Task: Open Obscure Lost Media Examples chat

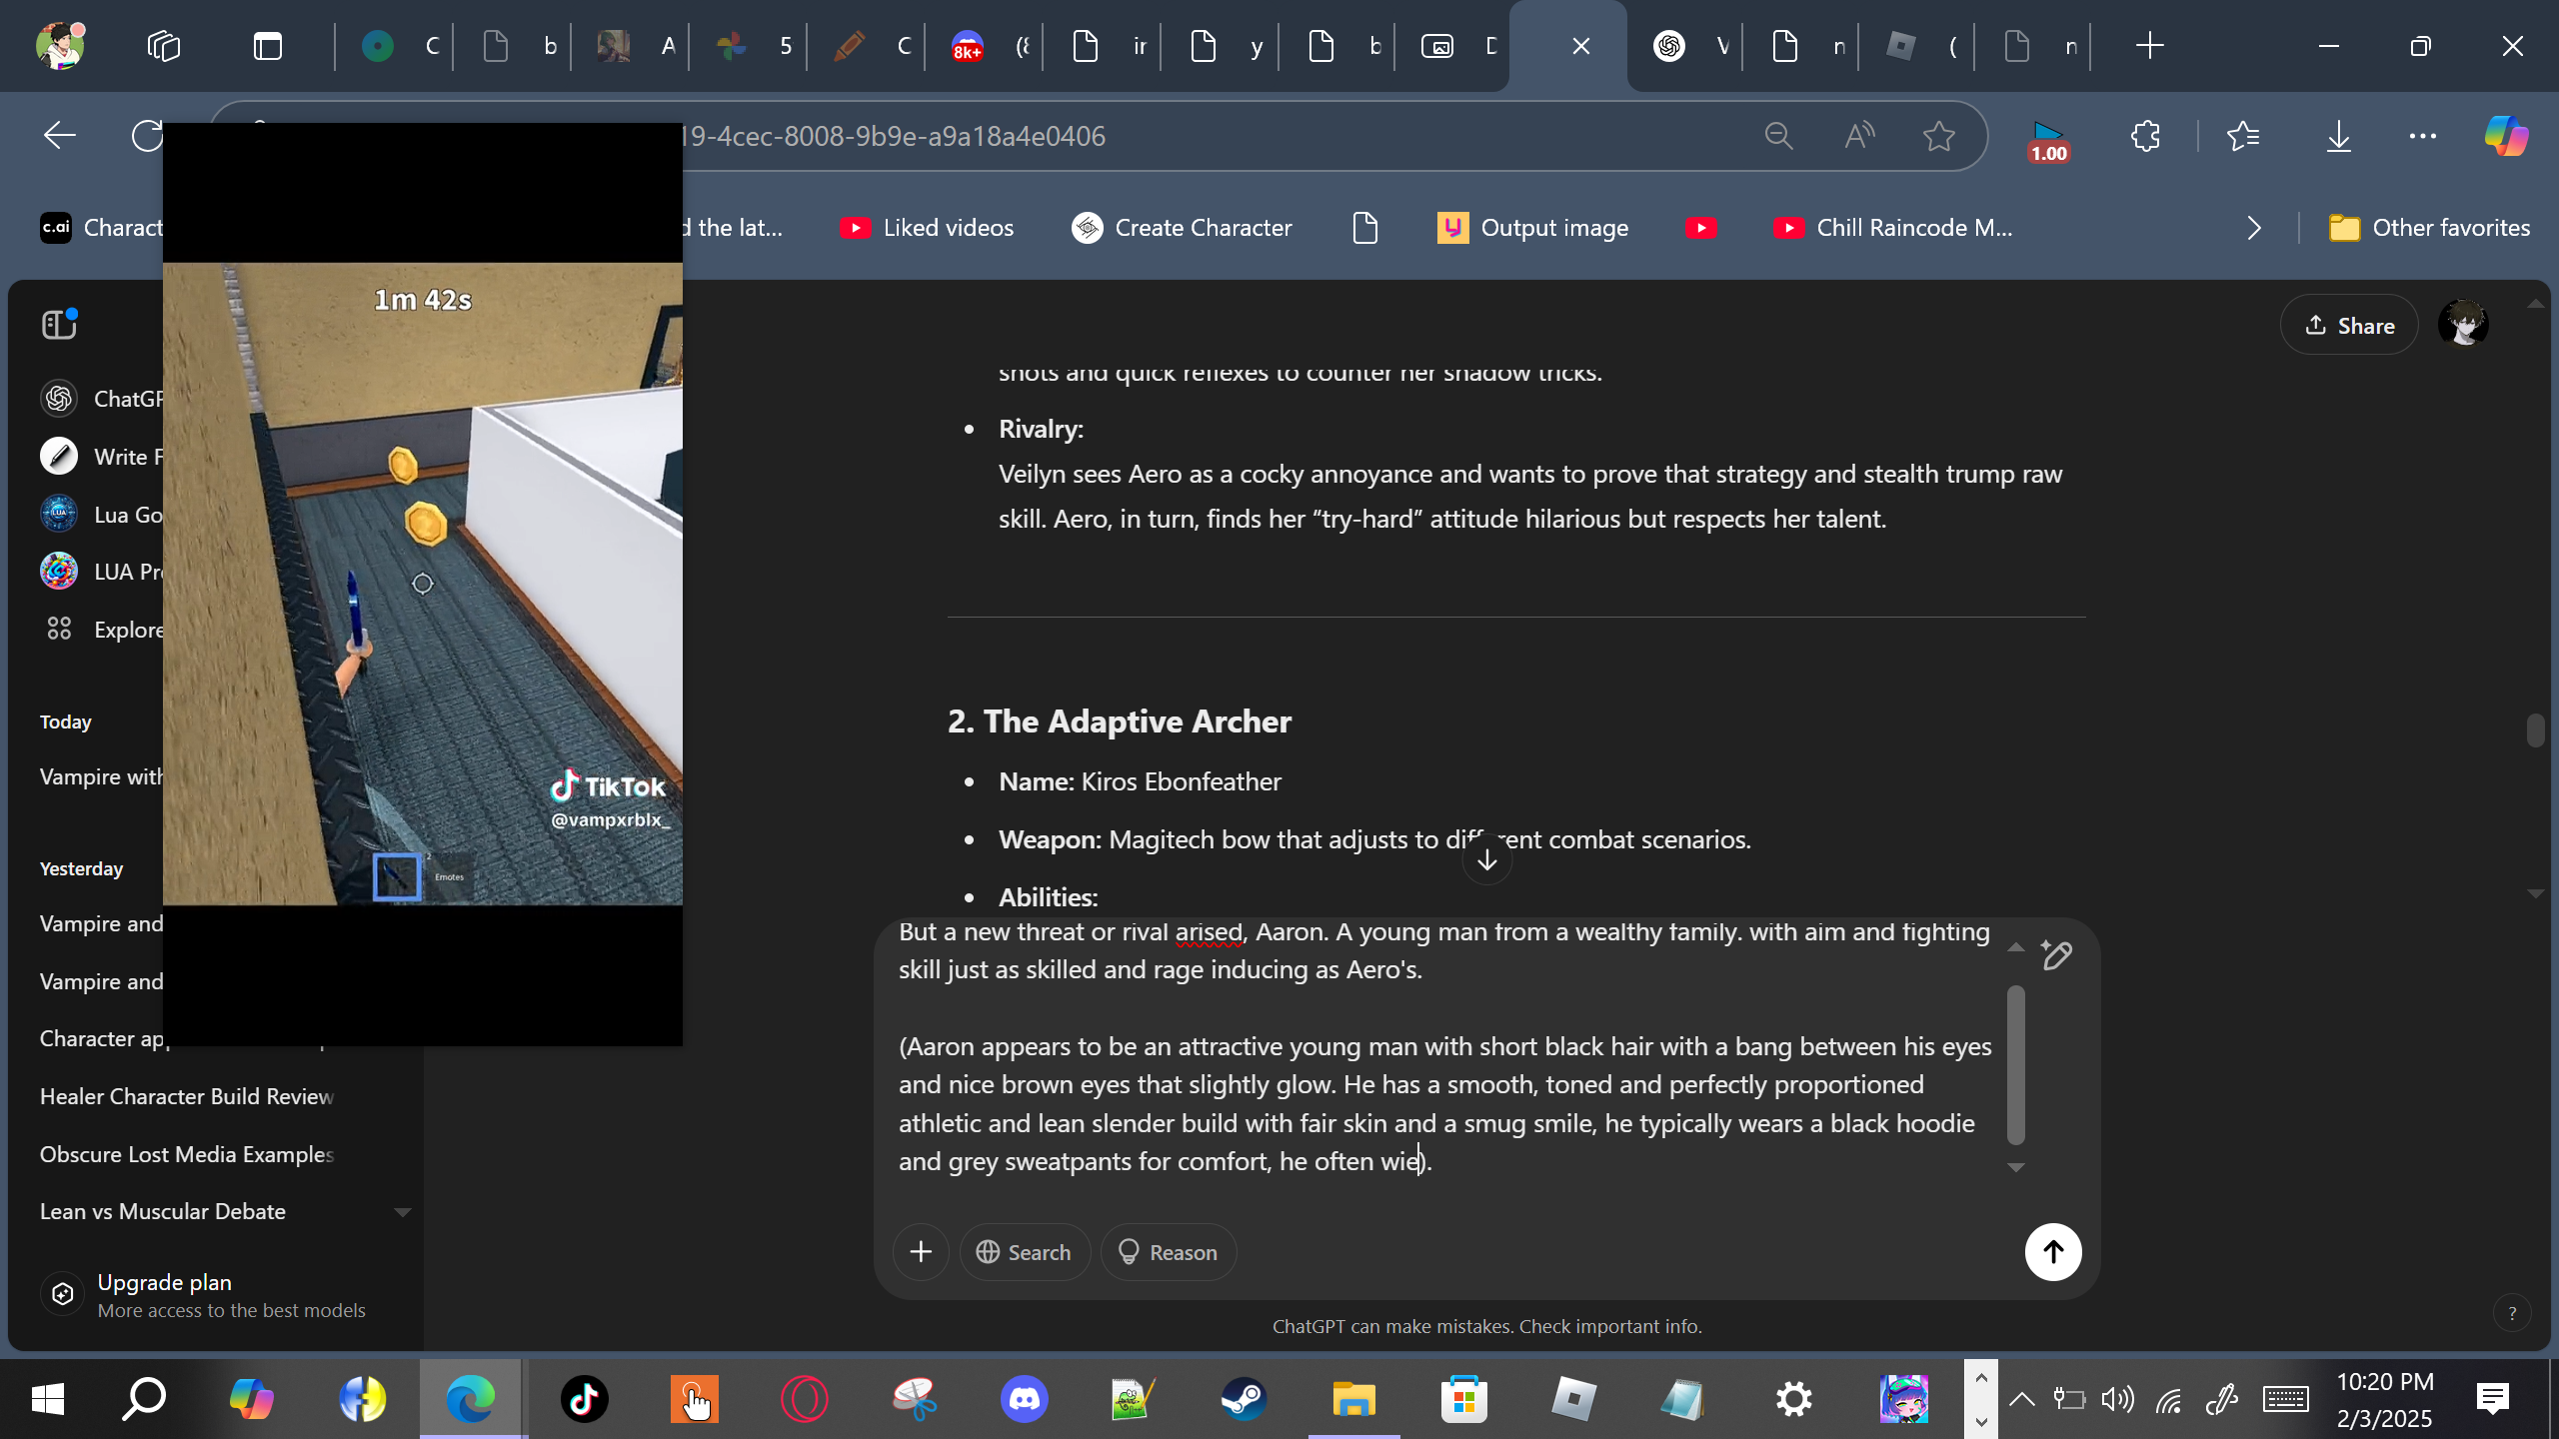Action: [187, 1154]
